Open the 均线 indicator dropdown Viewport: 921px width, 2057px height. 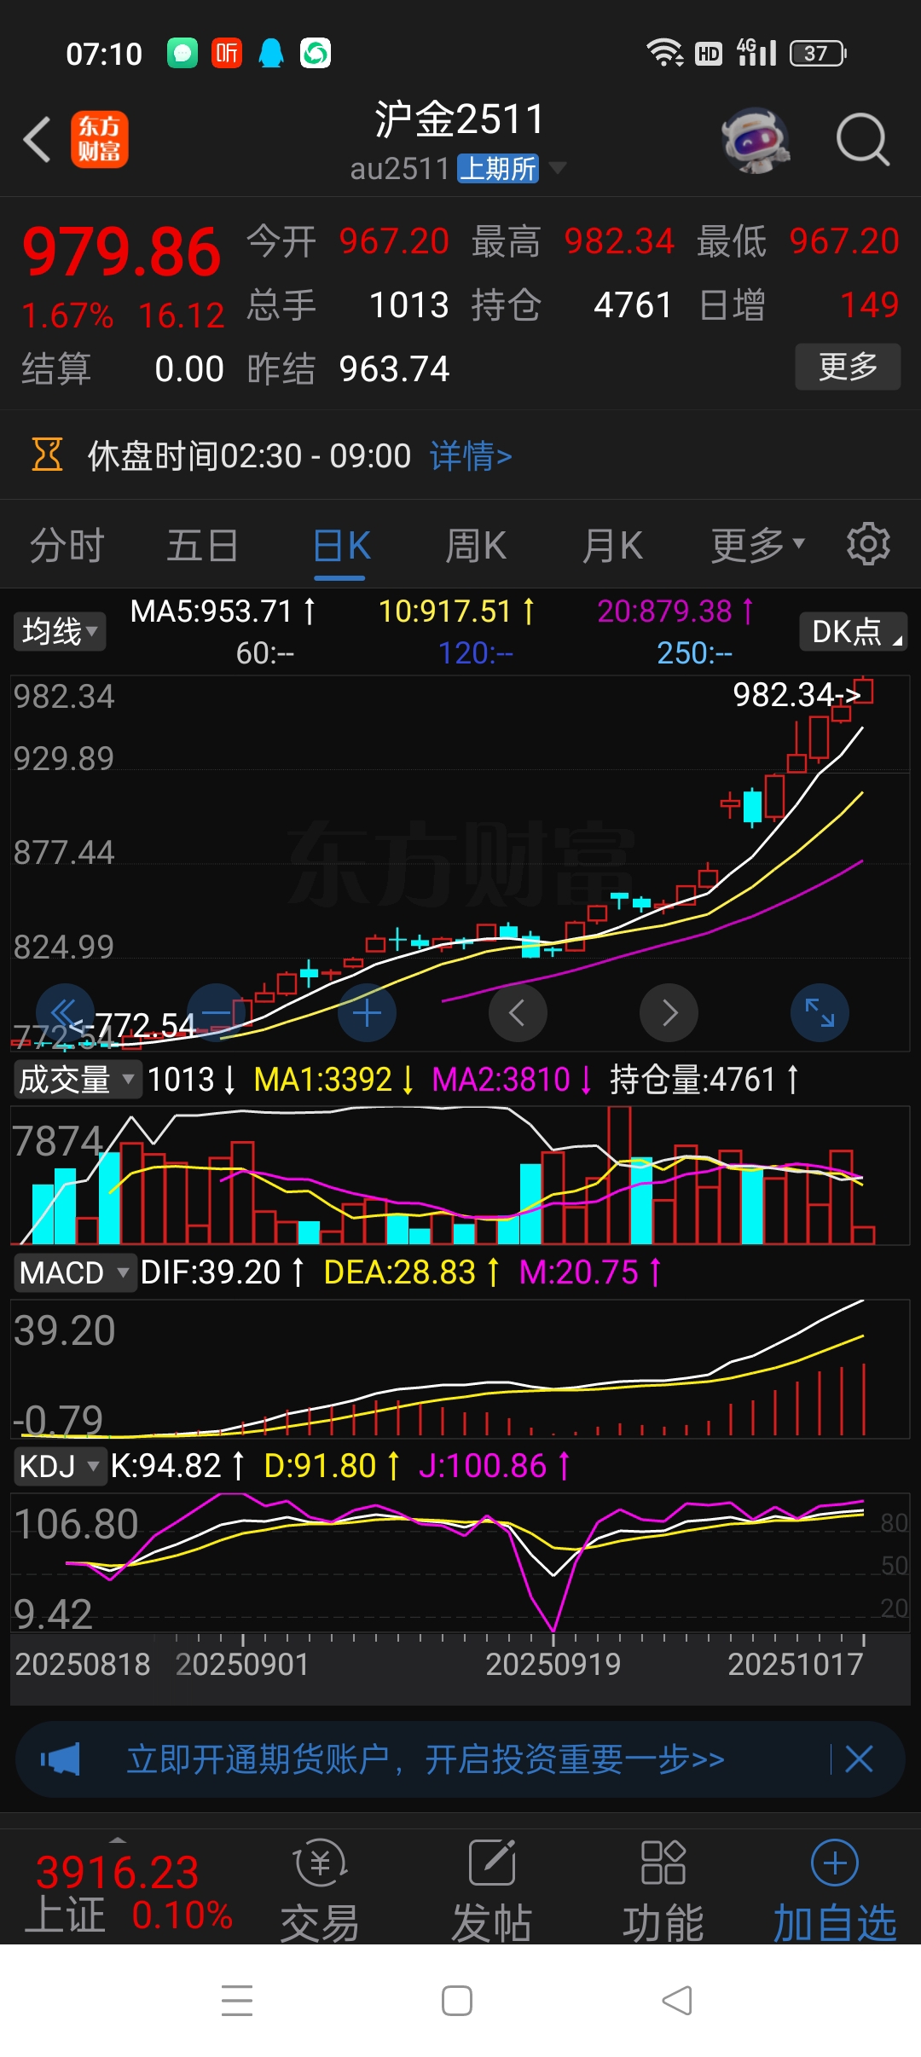point(60,632)
